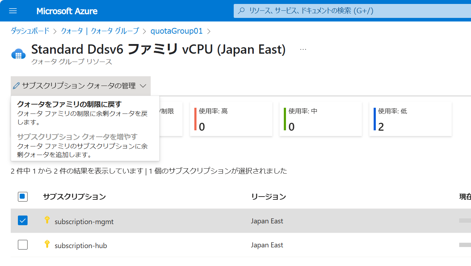Click クォータ グループ リソース subtitle text
The height and width of the screenshot is (266, 471).
tap(72, 62)
